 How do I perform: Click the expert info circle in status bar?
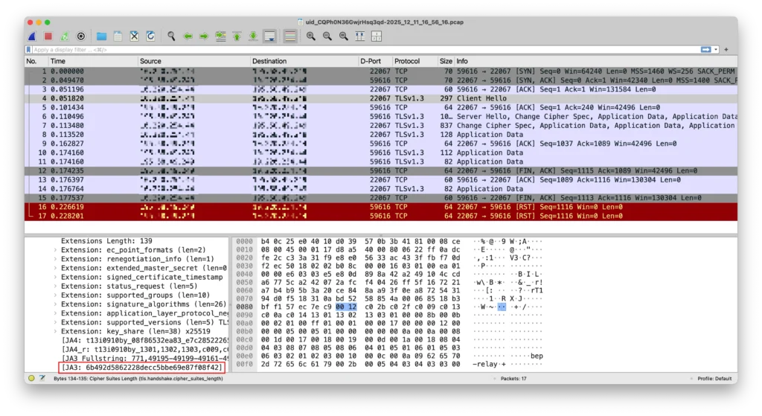31,378
